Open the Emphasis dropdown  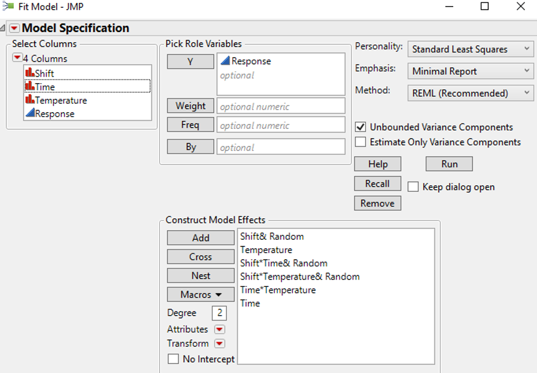pos(470,71)
